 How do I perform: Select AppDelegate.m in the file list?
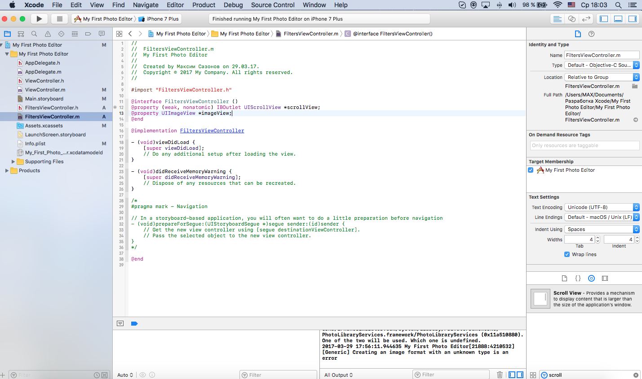[43, 72]
